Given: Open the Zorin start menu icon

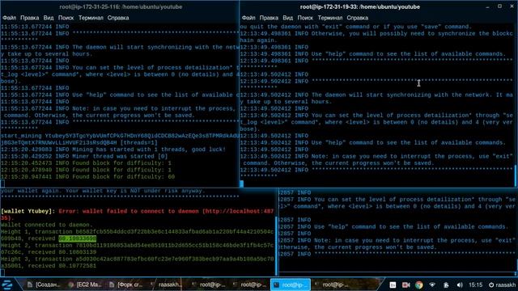Looking at the screenshot, I should [x=7, y=285].
